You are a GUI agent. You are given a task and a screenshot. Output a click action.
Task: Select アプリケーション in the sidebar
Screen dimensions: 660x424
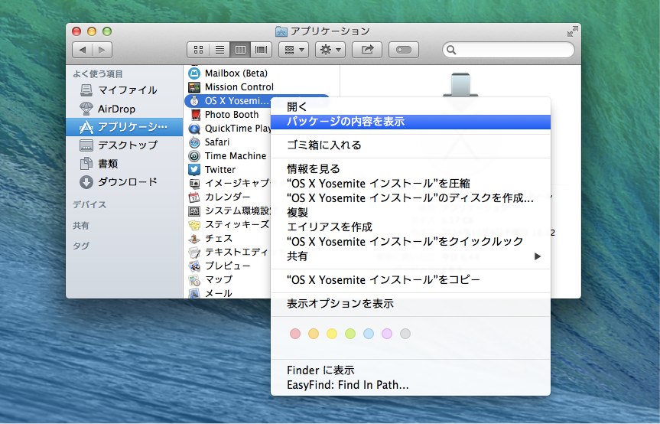click(124, 127)
